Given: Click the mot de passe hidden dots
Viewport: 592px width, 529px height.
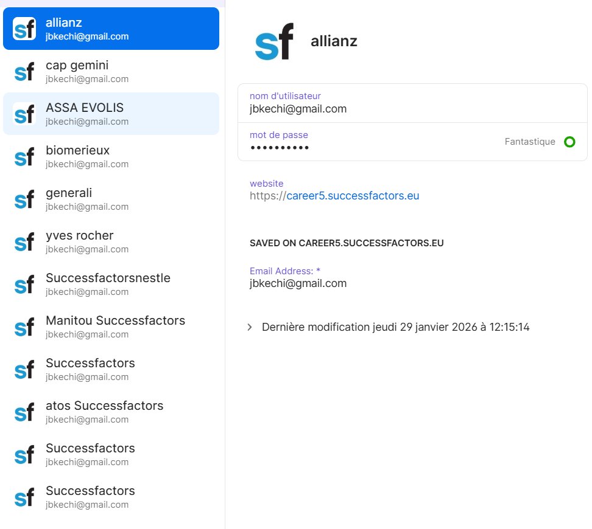Looking at the screenshot, I should coord(280,147).
